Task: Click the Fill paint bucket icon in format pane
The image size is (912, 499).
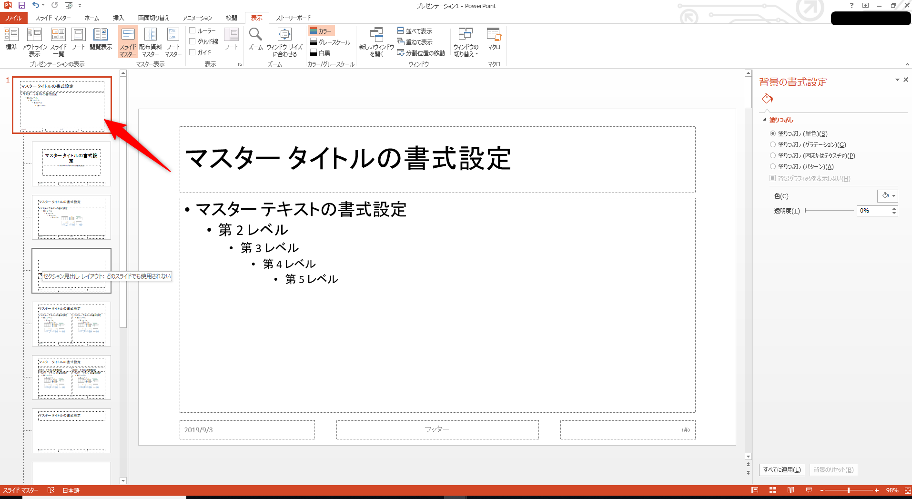Action: (767, 99)
